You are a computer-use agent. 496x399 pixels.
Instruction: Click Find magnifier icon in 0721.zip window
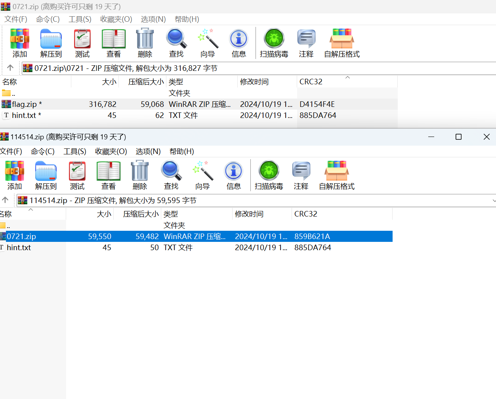pos(176,39)
